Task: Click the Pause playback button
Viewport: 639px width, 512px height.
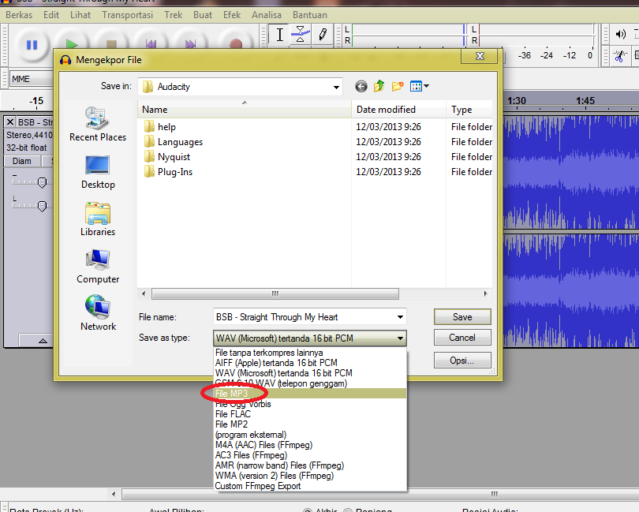Action: [x=32, y=44]
